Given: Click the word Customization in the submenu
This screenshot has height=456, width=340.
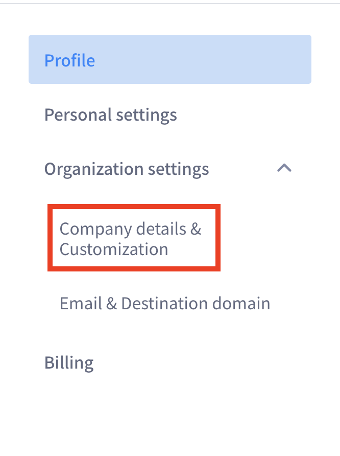Looking at the screenshot, I should 114,249.
